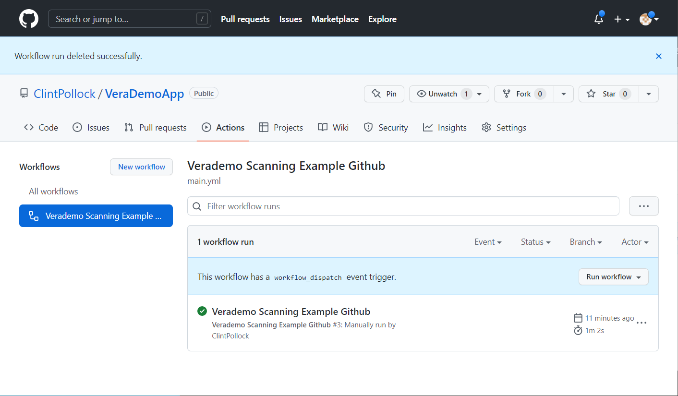The height and width of the screenshot is (396, 678).
Task: Open the Event filter dropdown
Action: 488,242
